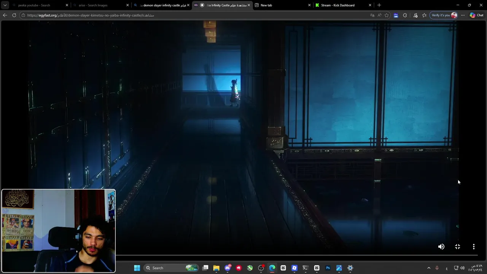Switch to the 'Stream - Kick Dashboard' tab

[342, 5]
